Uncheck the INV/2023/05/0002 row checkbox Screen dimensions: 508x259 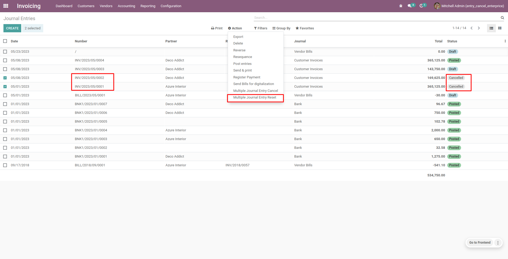tap(5, 78)
